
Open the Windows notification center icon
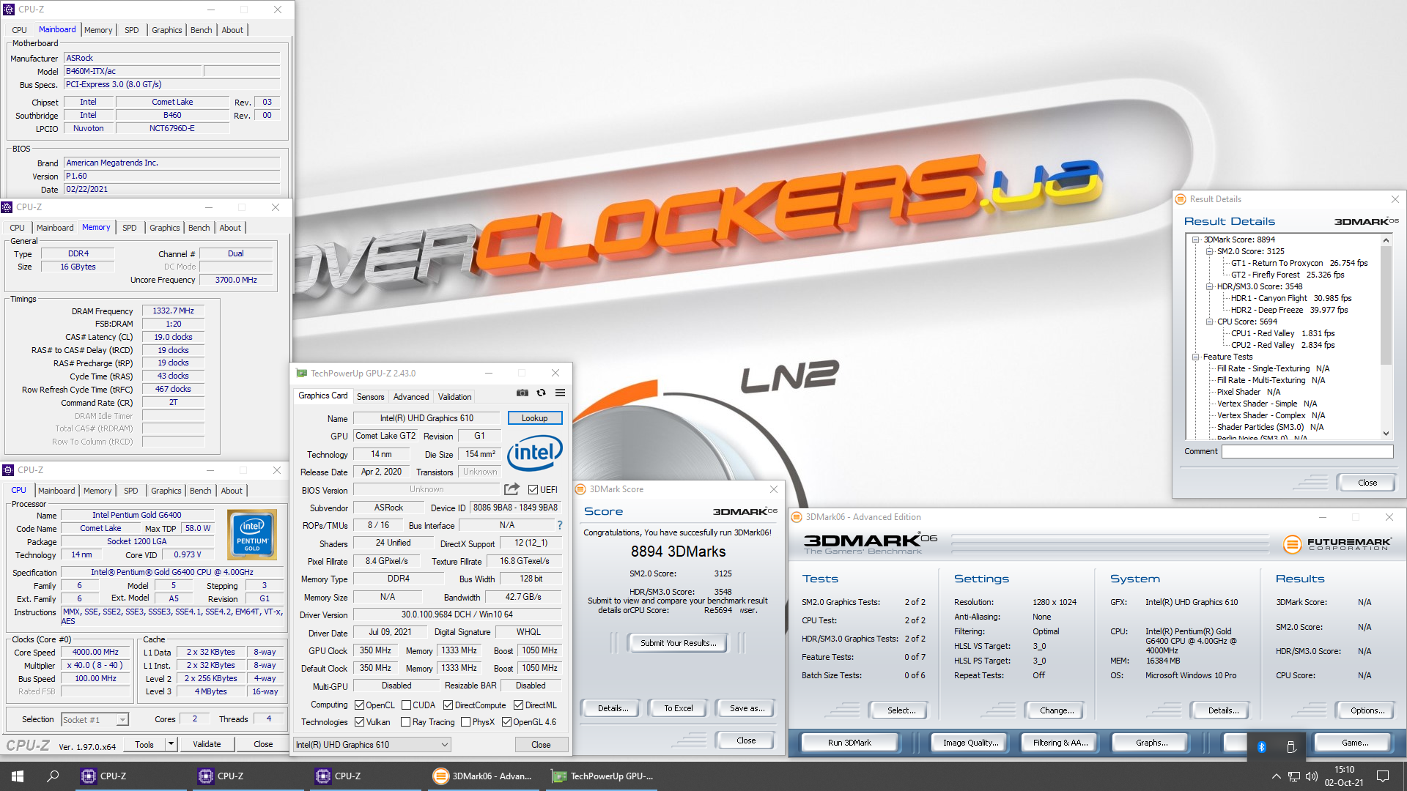[1383, 776]
